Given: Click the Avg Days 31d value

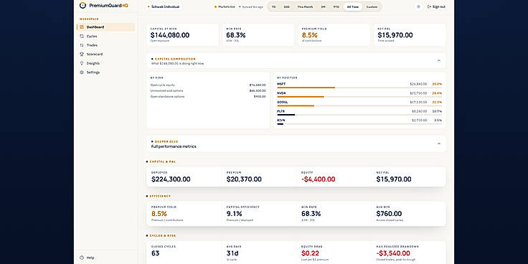Looking at the screenshot, I should [x=232, y=253].
